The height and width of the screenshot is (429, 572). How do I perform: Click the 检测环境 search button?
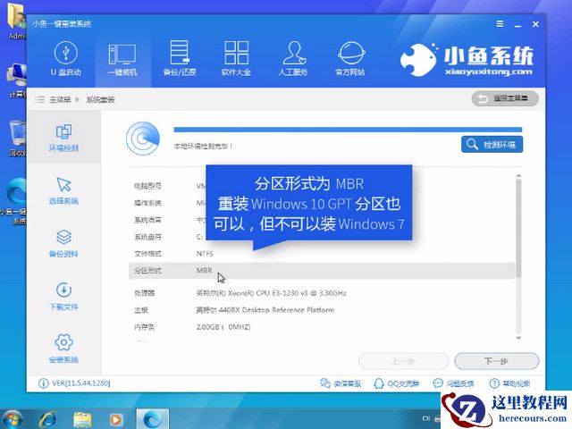(x=492, y=145)
